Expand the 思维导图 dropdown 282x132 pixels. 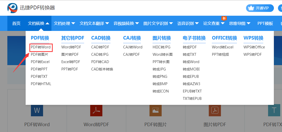(240, 24)
